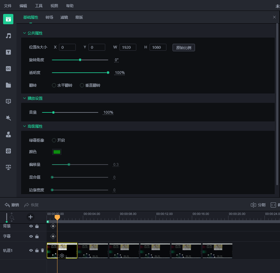Click the magic effects star icon
Viewport: 280px width, 273px height.
[x=8, y=118]
